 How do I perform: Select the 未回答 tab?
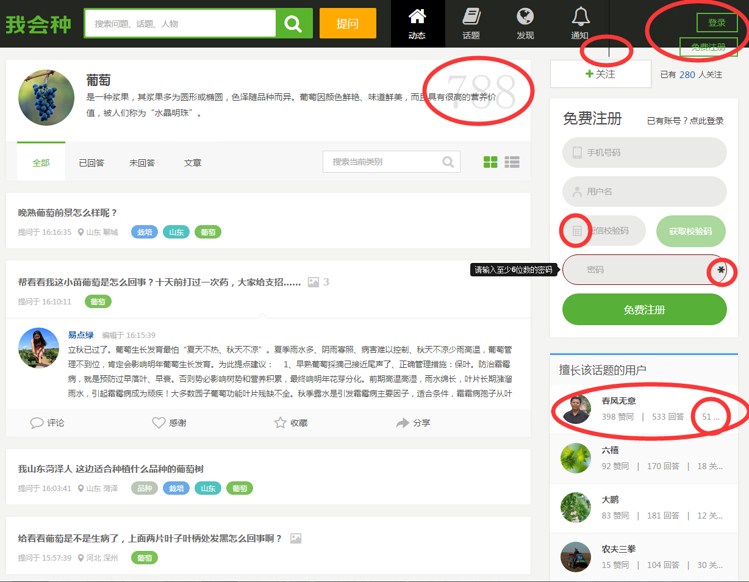(x=142, y=163)
